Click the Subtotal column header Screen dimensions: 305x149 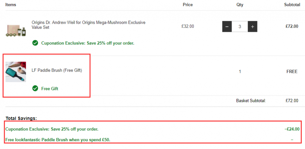click(x=292, y=5)
